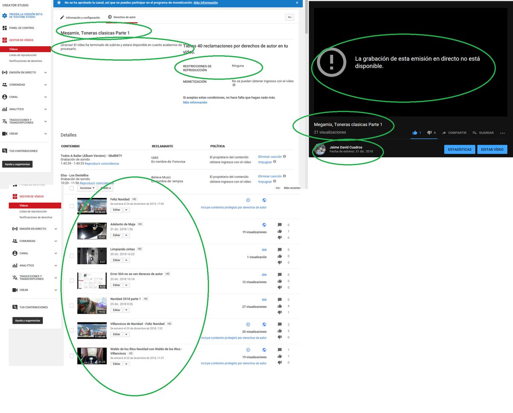This screenshot has width=513, height=413.
Task: Click the Guardar playlist-add icon in player
Action: point(475,133)
